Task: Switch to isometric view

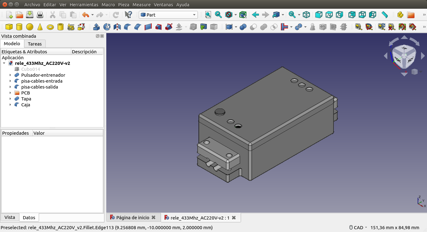Action: point(306,15)
